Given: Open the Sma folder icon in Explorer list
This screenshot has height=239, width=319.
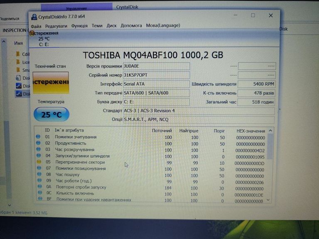Looking at the screenshot, I should 18,70.
